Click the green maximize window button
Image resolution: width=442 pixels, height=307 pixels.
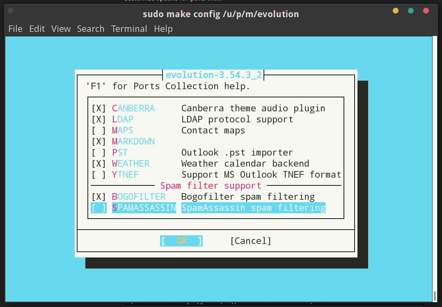[411, 11]
